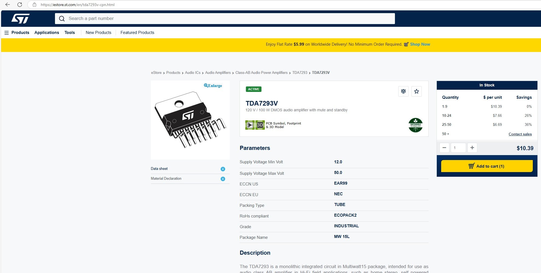The width and height of the screenshot is (541, 273).
Task: Open Contact sales link
Action: point(520,134)
